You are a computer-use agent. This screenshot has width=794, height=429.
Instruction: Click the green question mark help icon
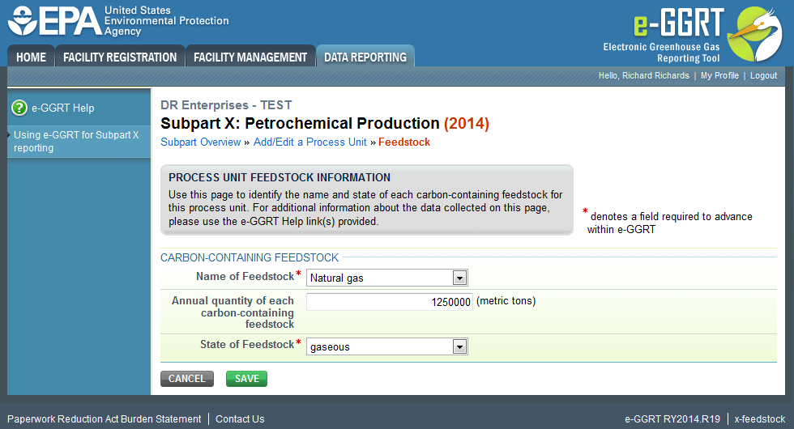click(x=19, y=108)
